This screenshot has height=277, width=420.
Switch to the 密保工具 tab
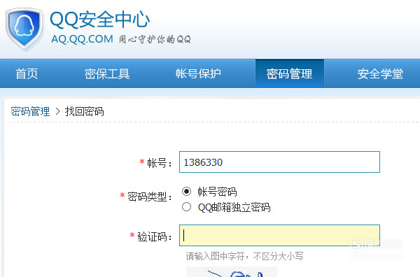pos(107,74)
